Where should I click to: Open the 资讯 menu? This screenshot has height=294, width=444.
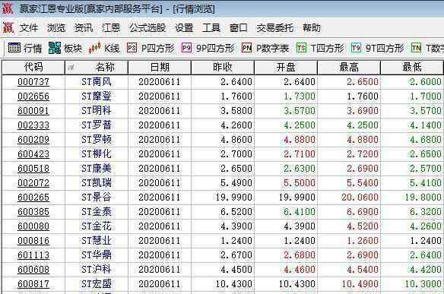(84, 28)
